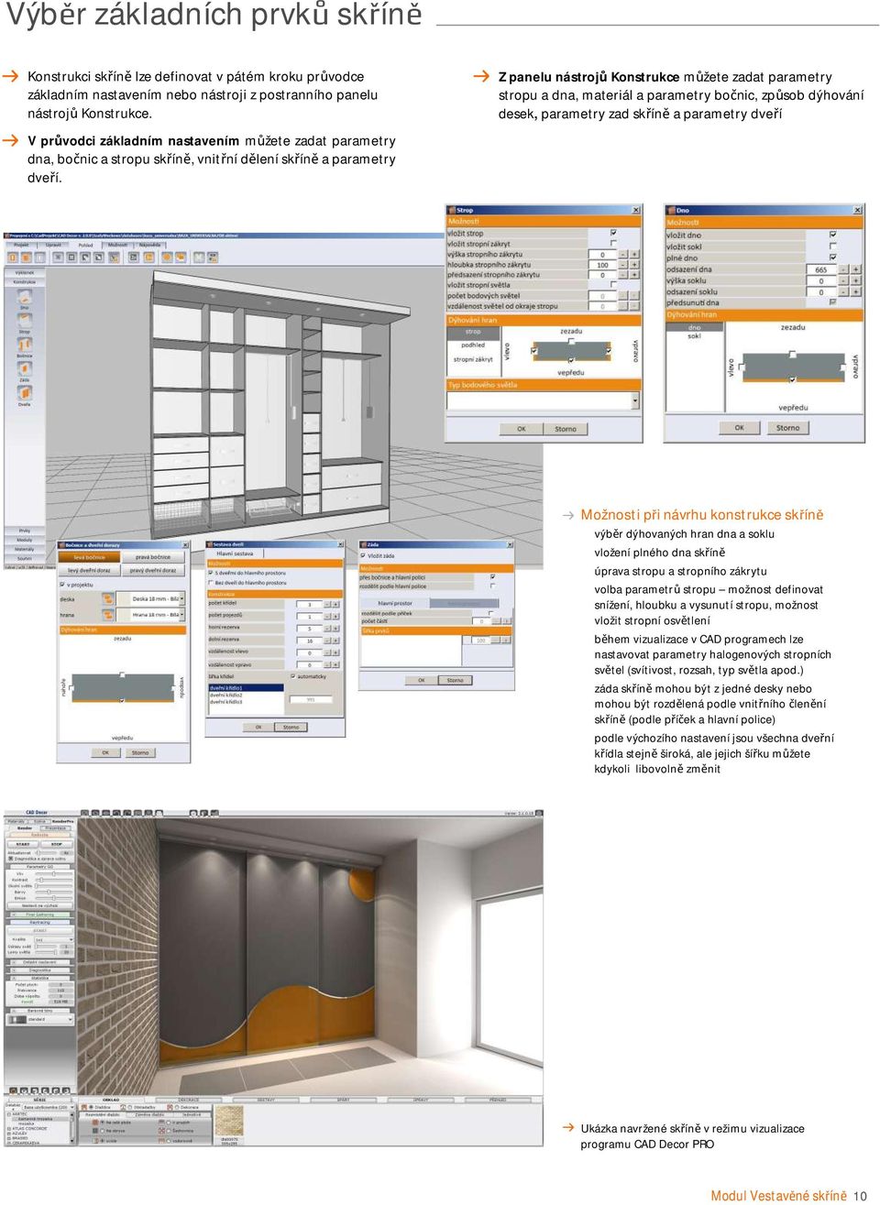The width and height of the screenshot is (880, 1205).
Task: Expand ATLAS CONCORDE in series tree
Action: tap(10, 1128)
